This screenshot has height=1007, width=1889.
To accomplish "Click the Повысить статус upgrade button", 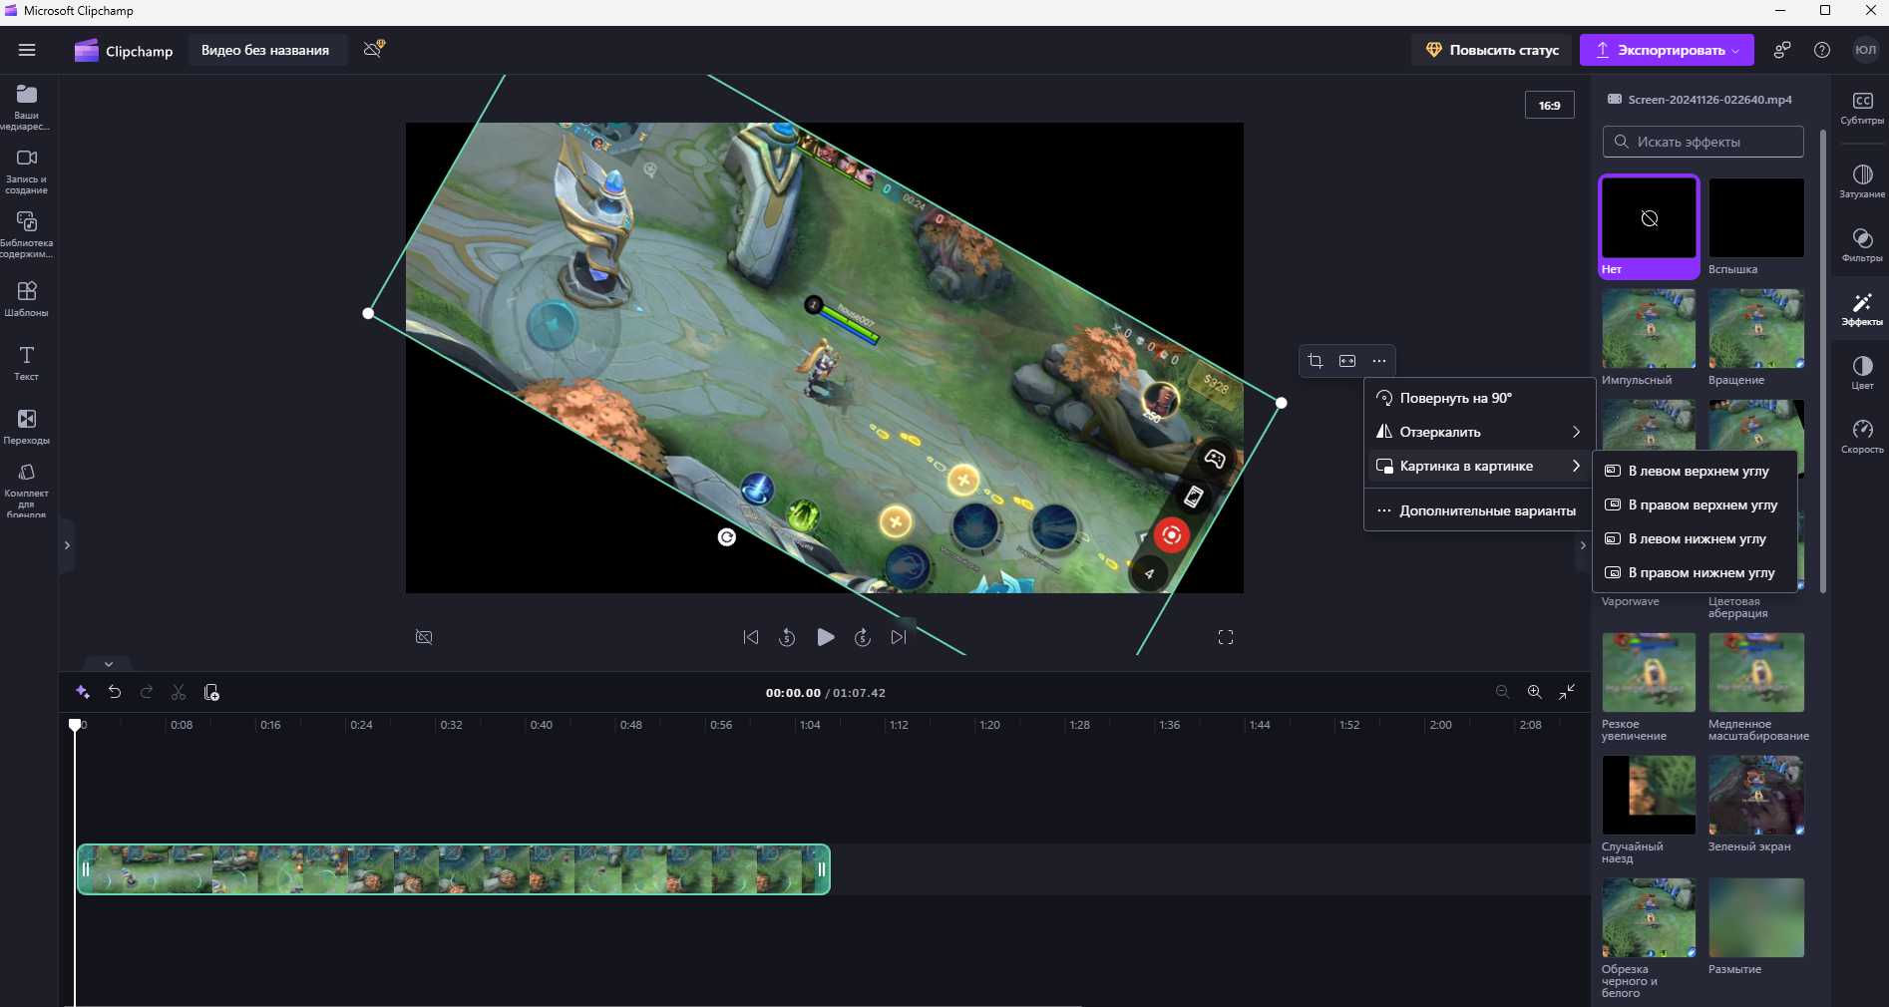I will point(1492,50).
